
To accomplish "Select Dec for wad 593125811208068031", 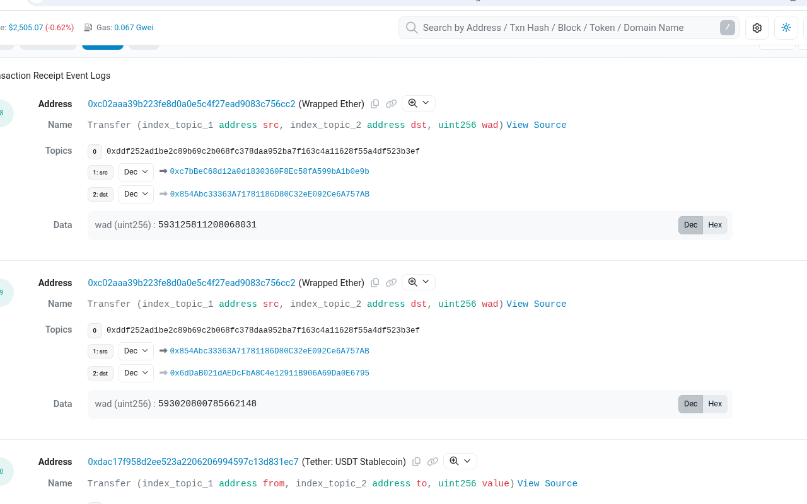I will click(x=691, y=225).
